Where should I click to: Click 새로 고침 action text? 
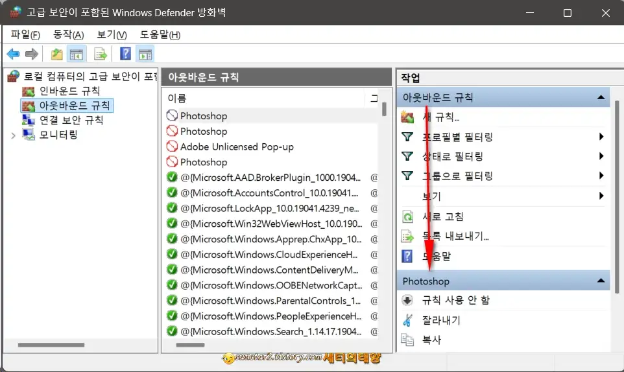click(443, 216)
